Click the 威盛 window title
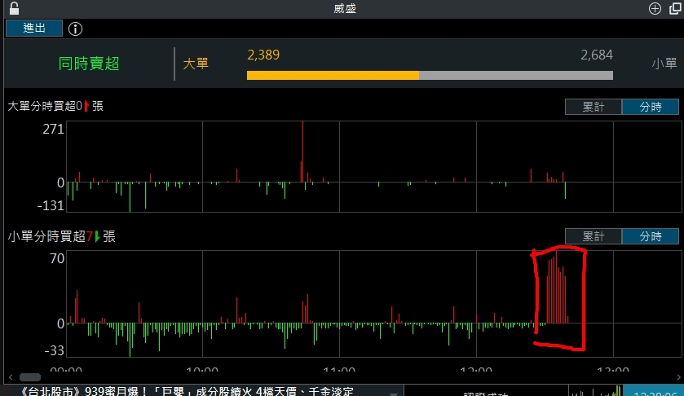This screenshot has width=684, height=396. pos(344,9)
